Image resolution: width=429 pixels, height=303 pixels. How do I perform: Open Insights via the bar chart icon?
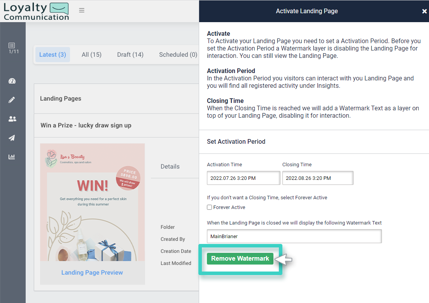pyautogui.click(x=12, y=157)
